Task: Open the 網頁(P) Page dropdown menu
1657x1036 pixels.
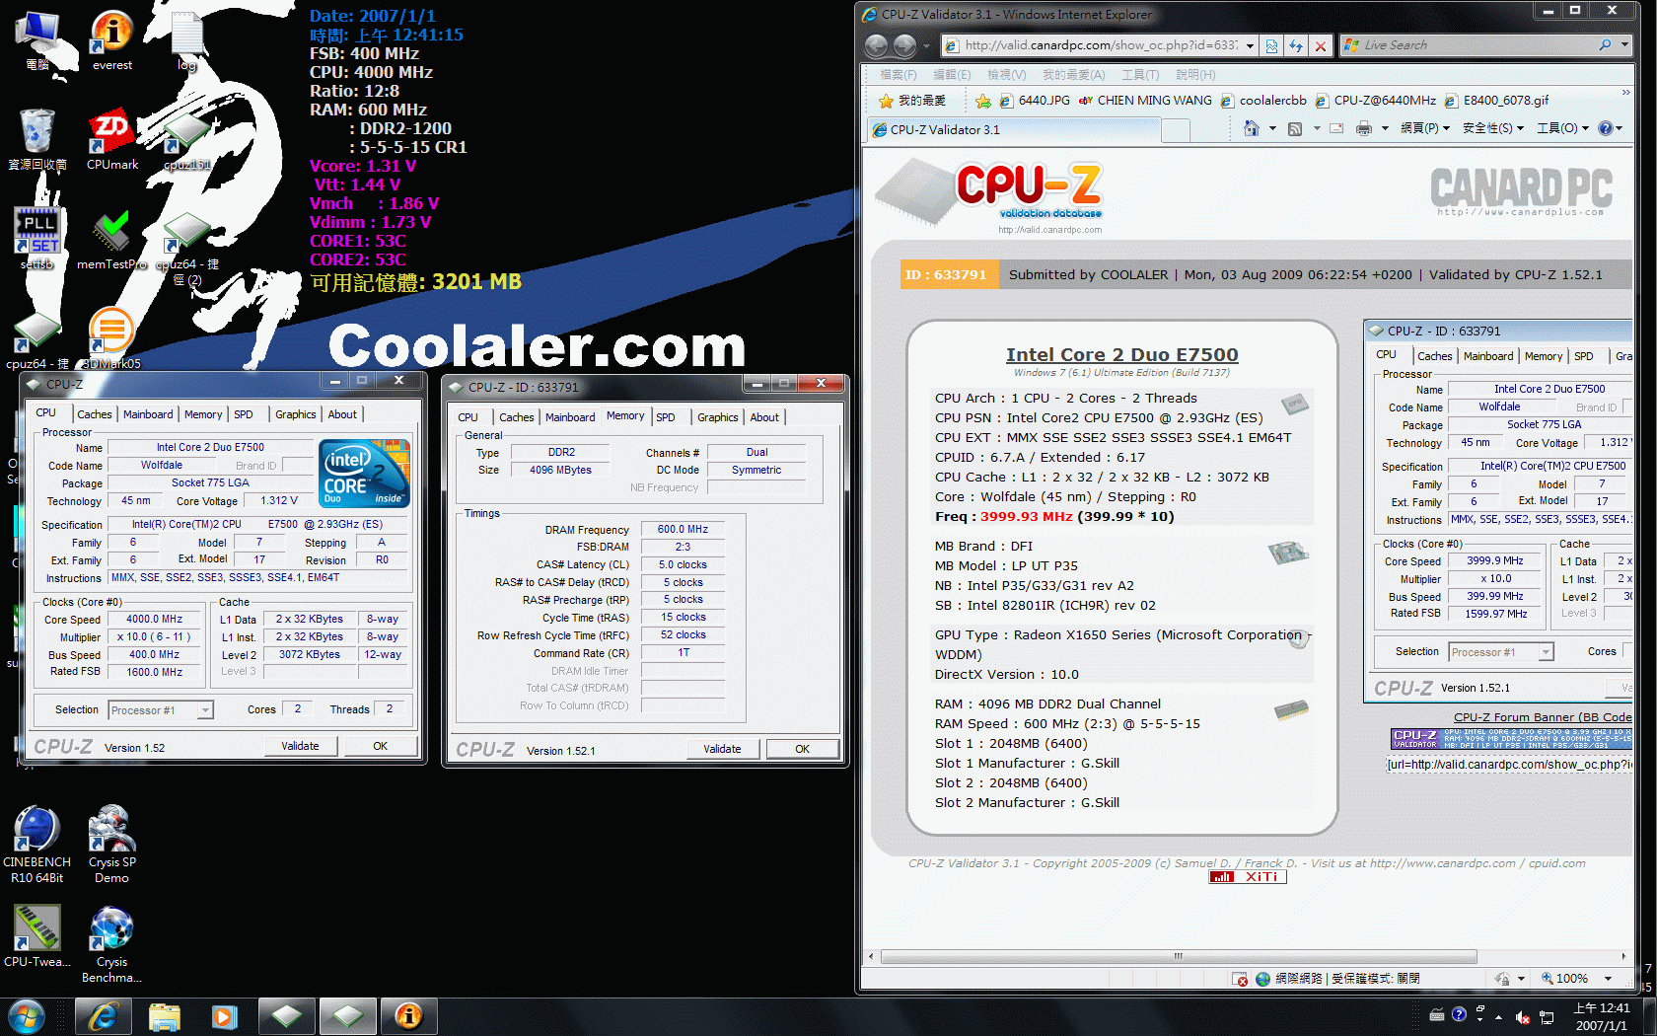Action: tap(1425, 128)
